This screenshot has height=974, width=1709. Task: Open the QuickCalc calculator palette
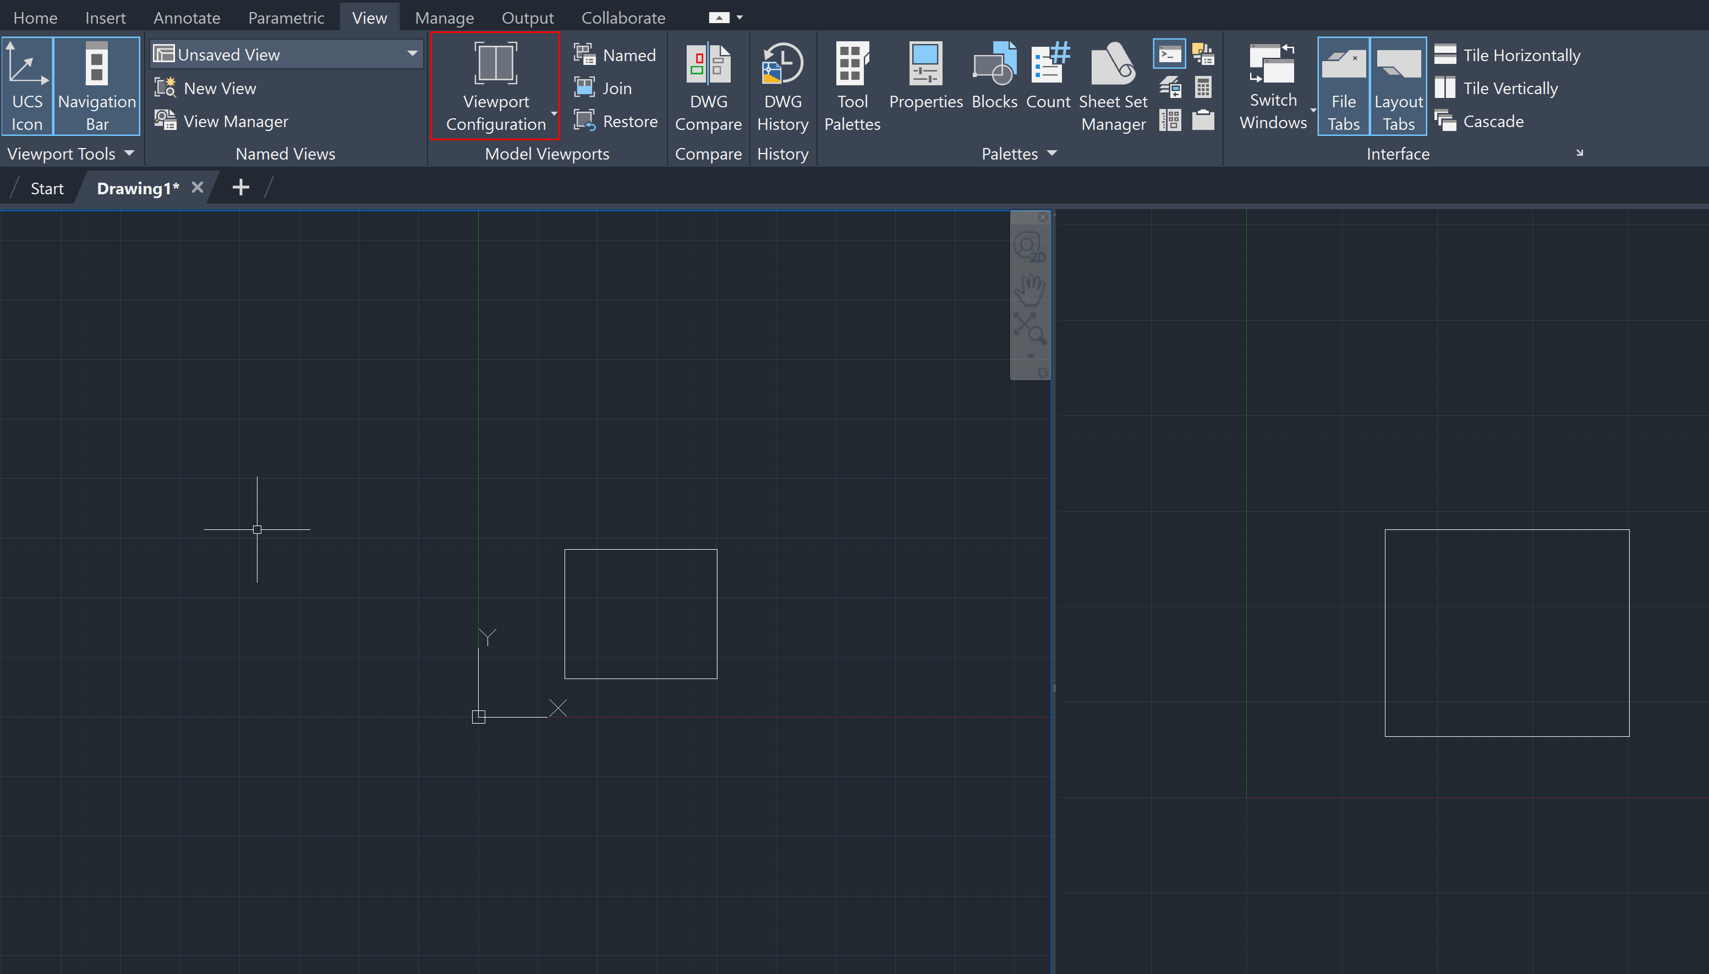click(1202, 87)
